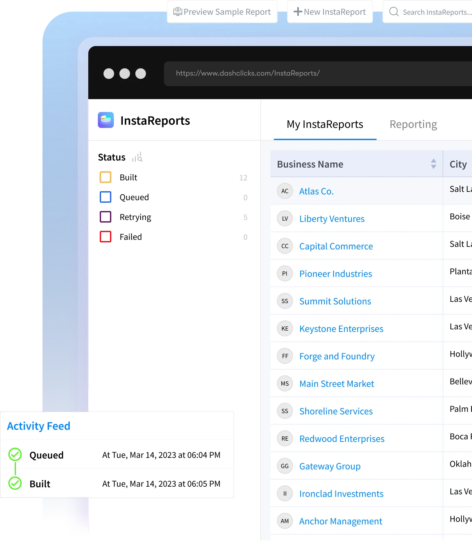Check the Failed status filter
The height and width of the screenshot is (541, 472).
106,237
